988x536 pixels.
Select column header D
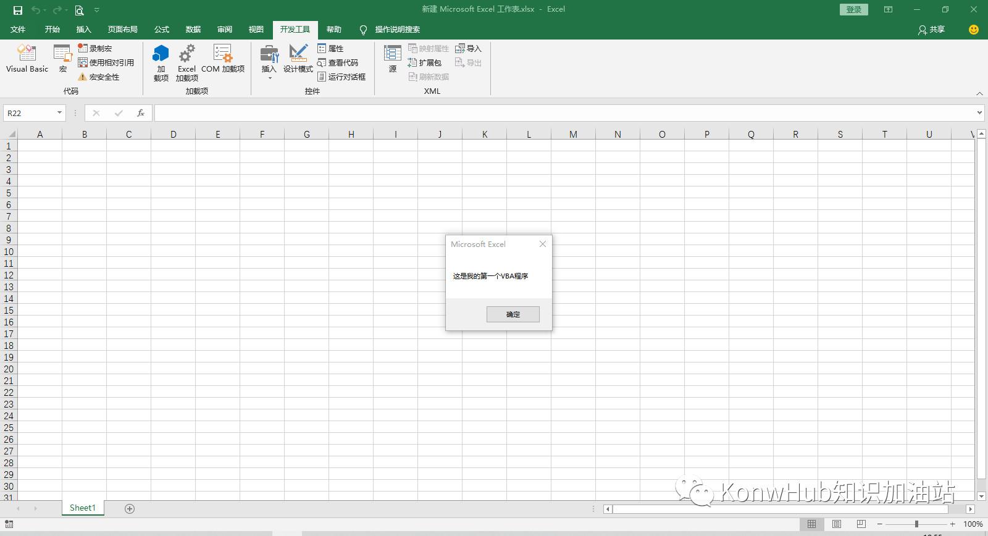coord(174,134)
